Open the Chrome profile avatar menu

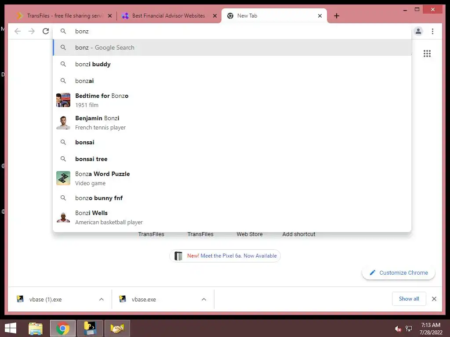[x=418, y=31]
